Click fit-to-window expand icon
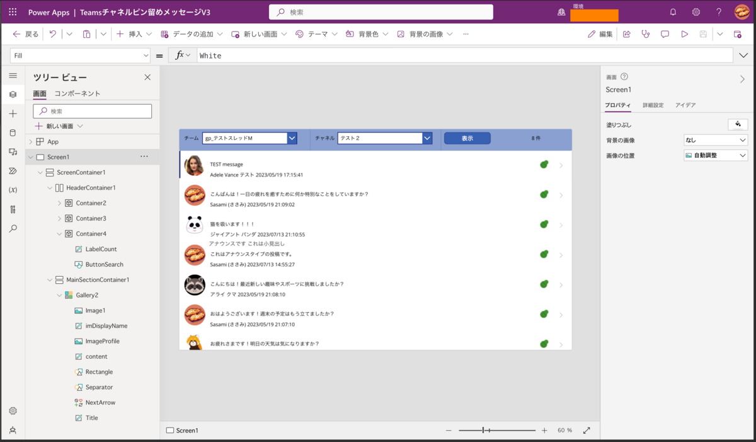Screen dimensions: 756x442 click(x=587, y=430)
